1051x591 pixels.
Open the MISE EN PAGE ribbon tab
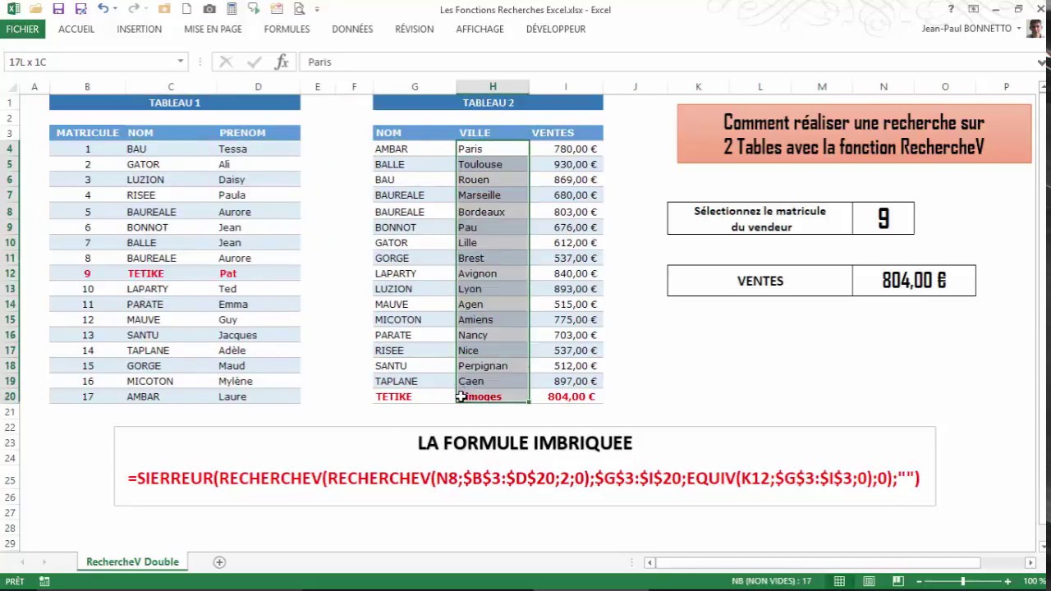[x=213, y=29]
